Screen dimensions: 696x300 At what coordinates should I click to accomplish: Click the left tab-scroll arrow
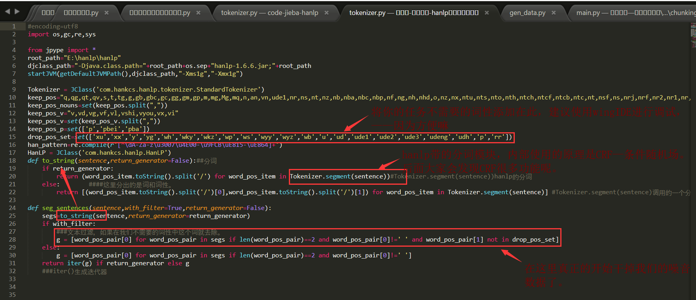pyautogui.click(x=7, y=11)
